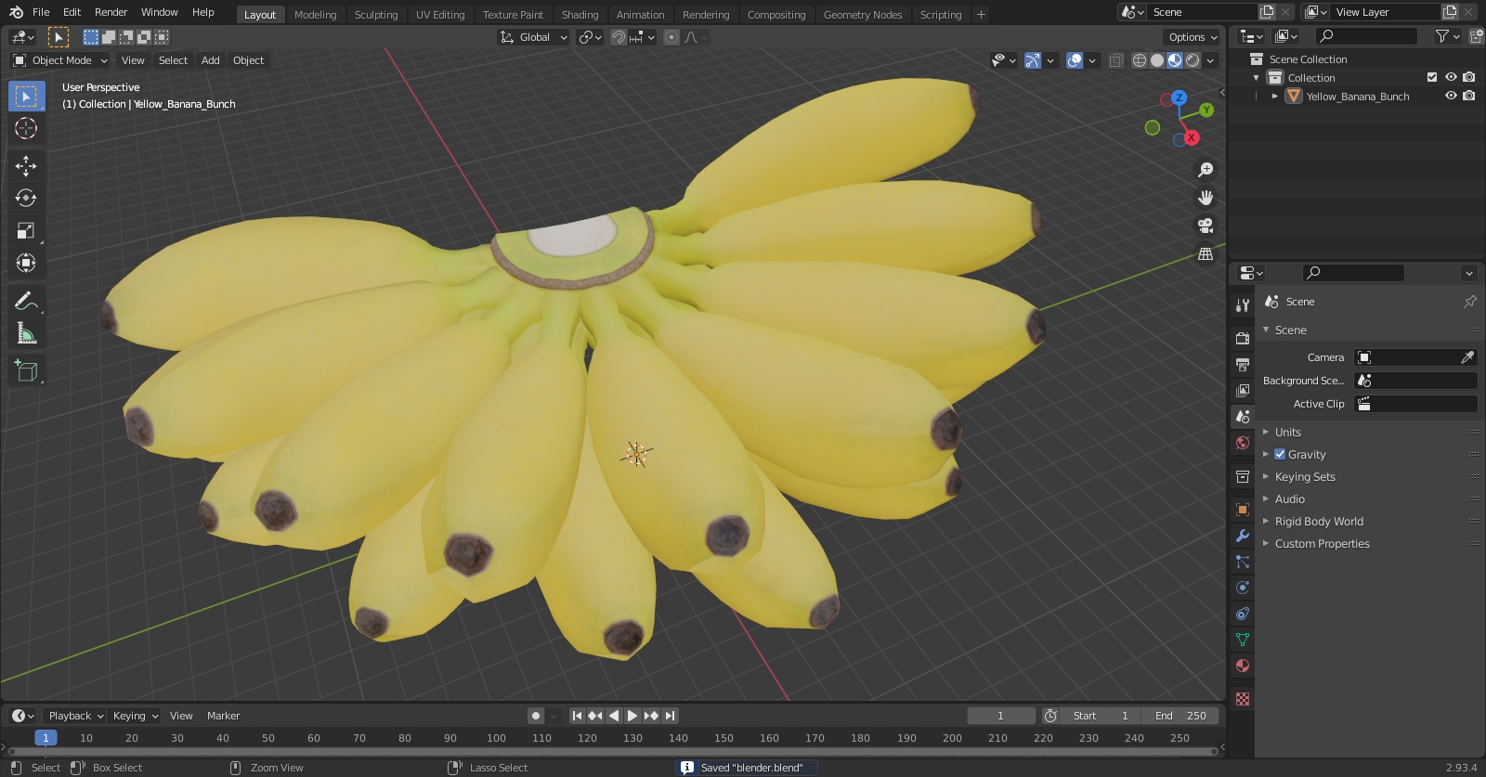The width and height of the screenshot is (1486, 777).
Task: Open the Tool properties tab
Action: coord(1243,305)
